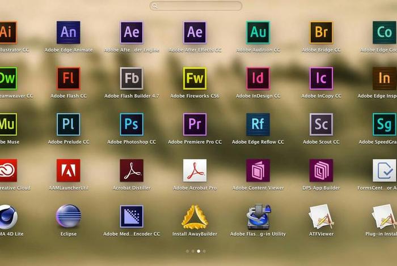Launch Adobe Bridge CC
The width and height of the screenshot is (397, 266).
(321, 32)
